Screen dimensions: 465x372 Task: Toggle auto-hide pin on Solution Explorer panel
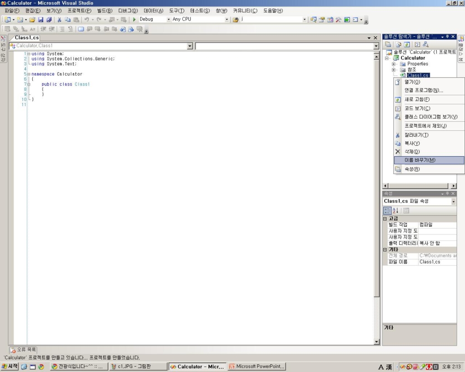coord(447,36)
